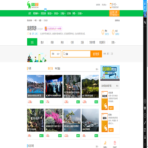Click the blue vertical badge atop the black sidebar
Image resolution: width=148 pixels, height=148 pixels.
pyautogui.click(x=145, y=8)
